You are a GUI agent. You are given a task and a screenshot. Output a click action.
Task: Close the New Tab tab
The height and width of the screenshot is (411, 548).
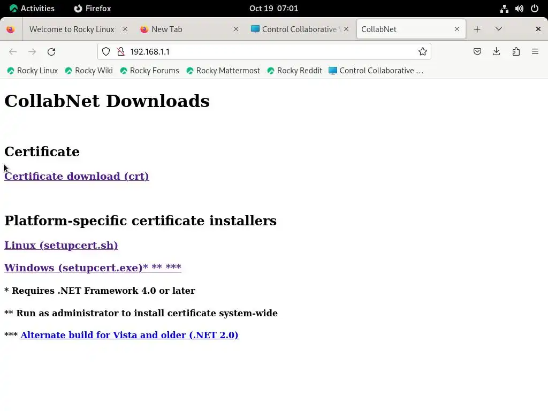[x=236, y=29]
